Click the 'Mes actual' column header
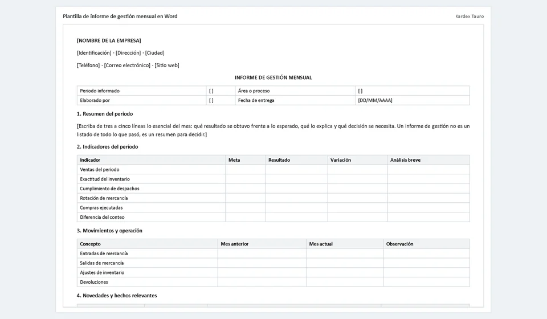The width and height of the screenshot is (547, 319). click(345, 244)
